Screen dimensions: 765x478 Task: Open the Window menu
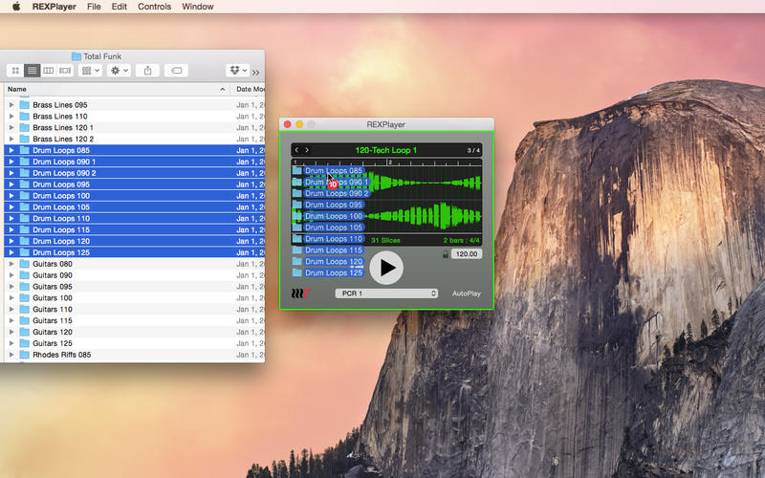[198, 7]
